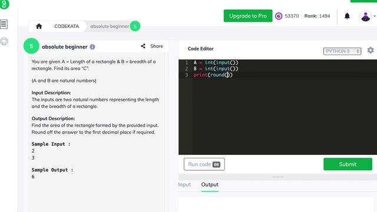Click the GUVI logo in the sidebar

[x=4, y=4]
